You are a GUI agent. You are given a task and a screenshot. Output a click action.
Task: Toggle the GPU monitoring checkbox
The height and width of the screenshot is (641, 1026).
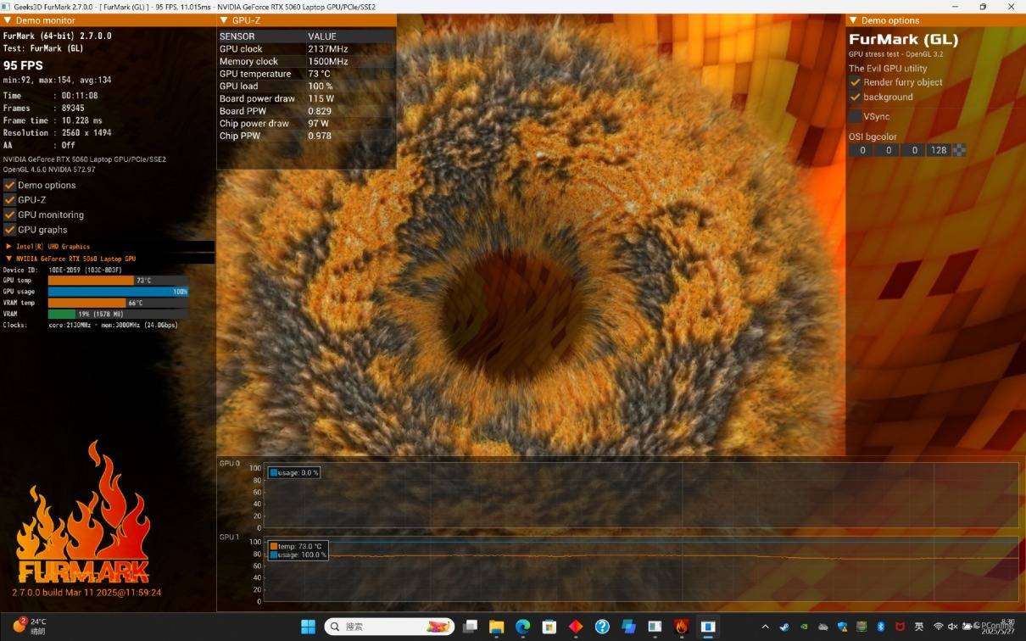[x=9, y=215]
